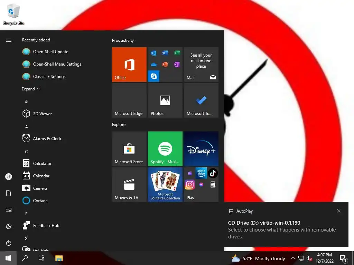Open Word icon in Office folder tile
This screenshot has width=354, height=265.
click(x=165, y=53)
